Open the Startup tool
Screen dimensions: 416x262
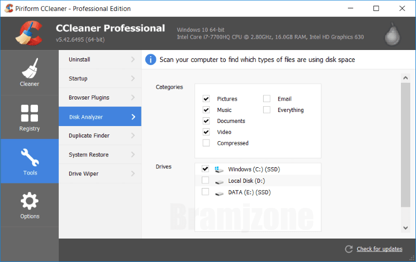click(100, 78)
